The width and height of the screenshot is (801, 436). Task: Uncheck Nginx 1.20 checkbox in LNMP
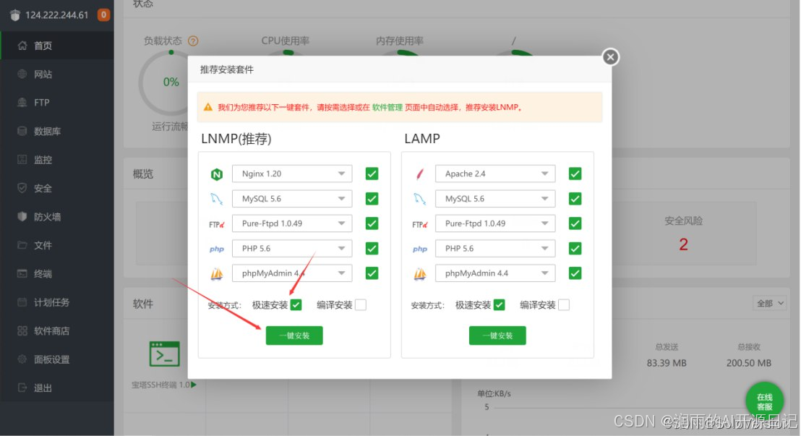coord(372,174)
